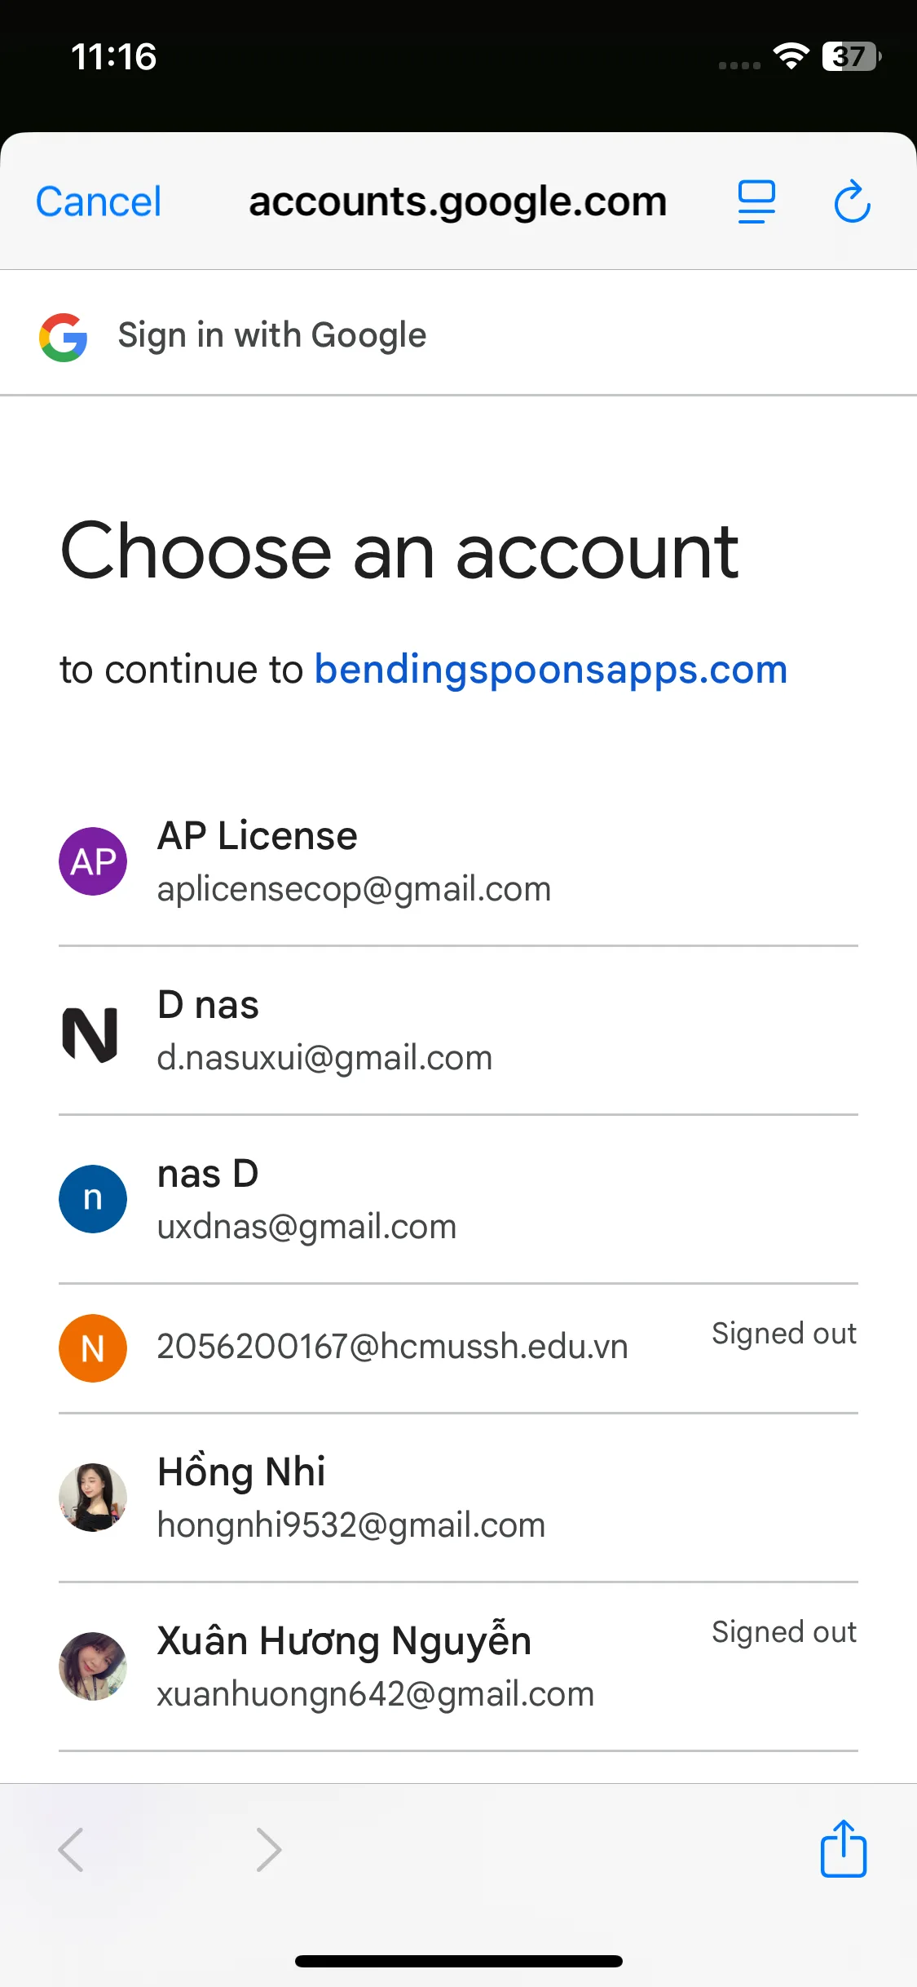This screenshot has height=1987, width=917.
Task: Tap the accounts.google.com address text
Action: tap(457, 201)
